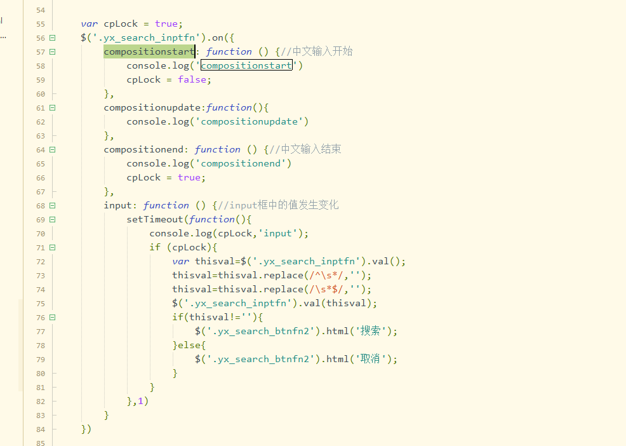Click the comment input框中的值发生变化
This screenshot has height=446, width=626.
coord(278,205)
